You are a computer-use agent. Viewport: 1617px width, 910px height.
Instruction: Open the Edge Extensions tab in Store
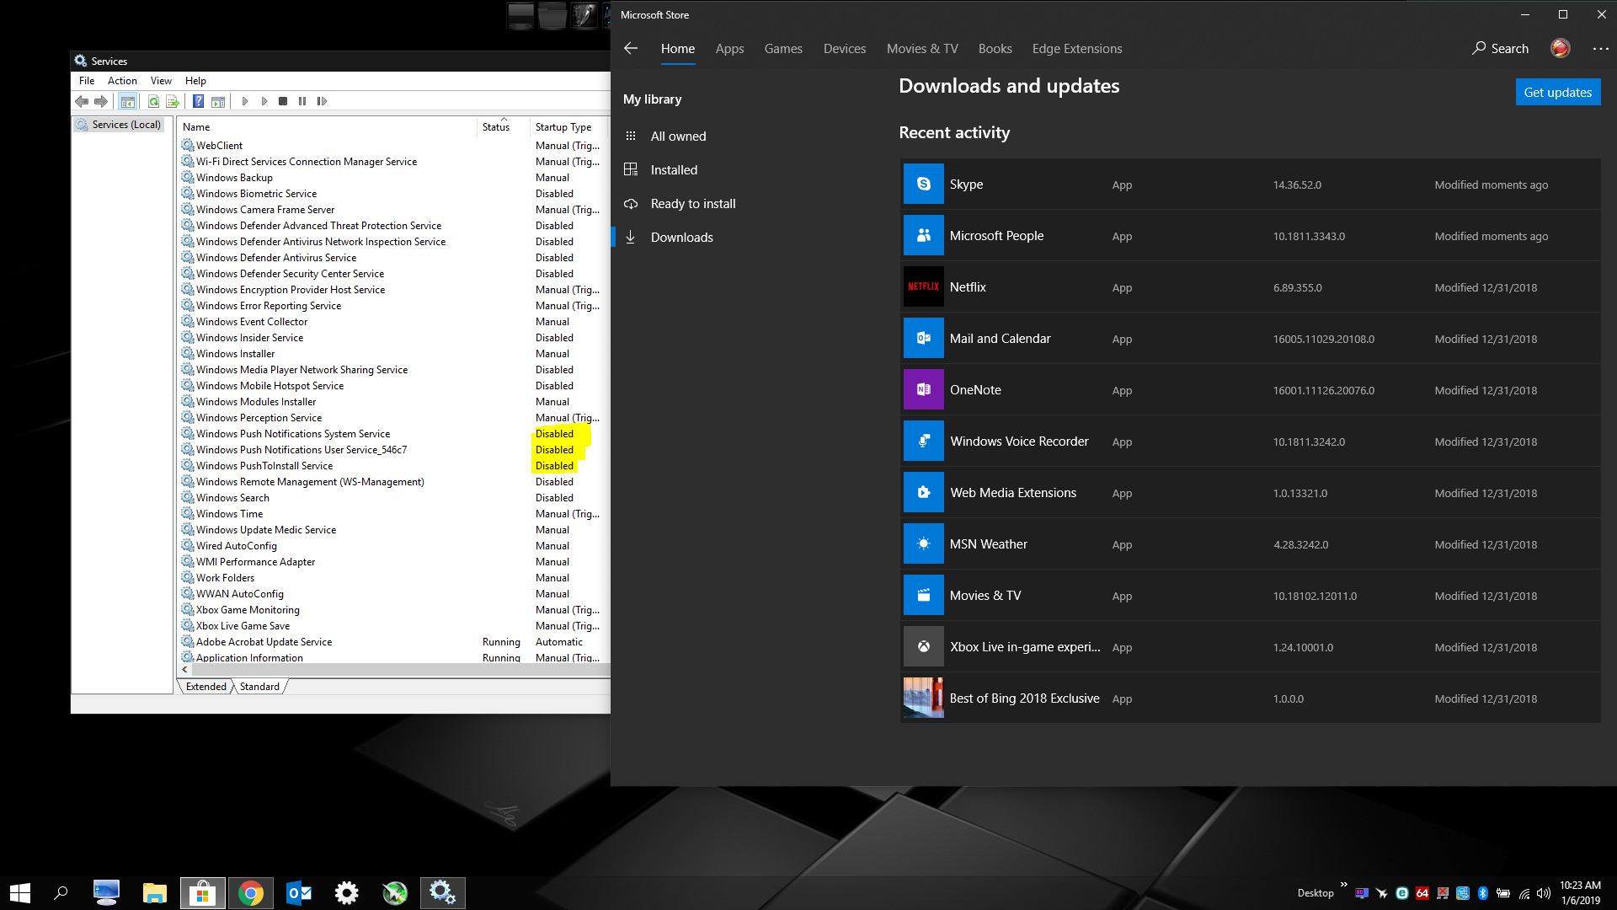[x=1077, y=49]
